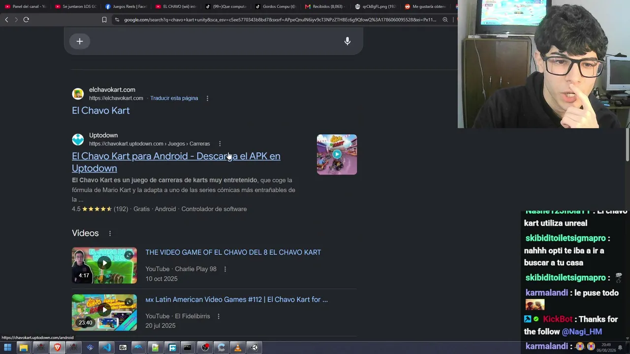Open options for the El Fidelibirris video
The image size is (630, 354).
pyautogui.click(x=219, y=316)
